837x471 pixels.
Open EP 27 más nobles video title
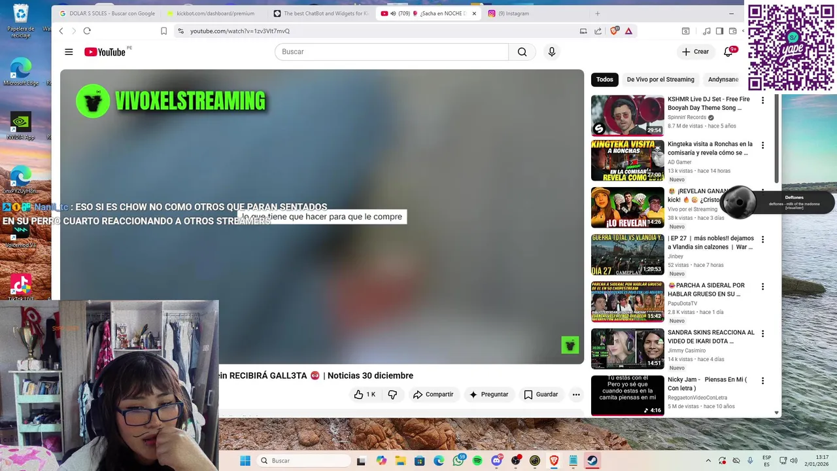click(710, 243)
